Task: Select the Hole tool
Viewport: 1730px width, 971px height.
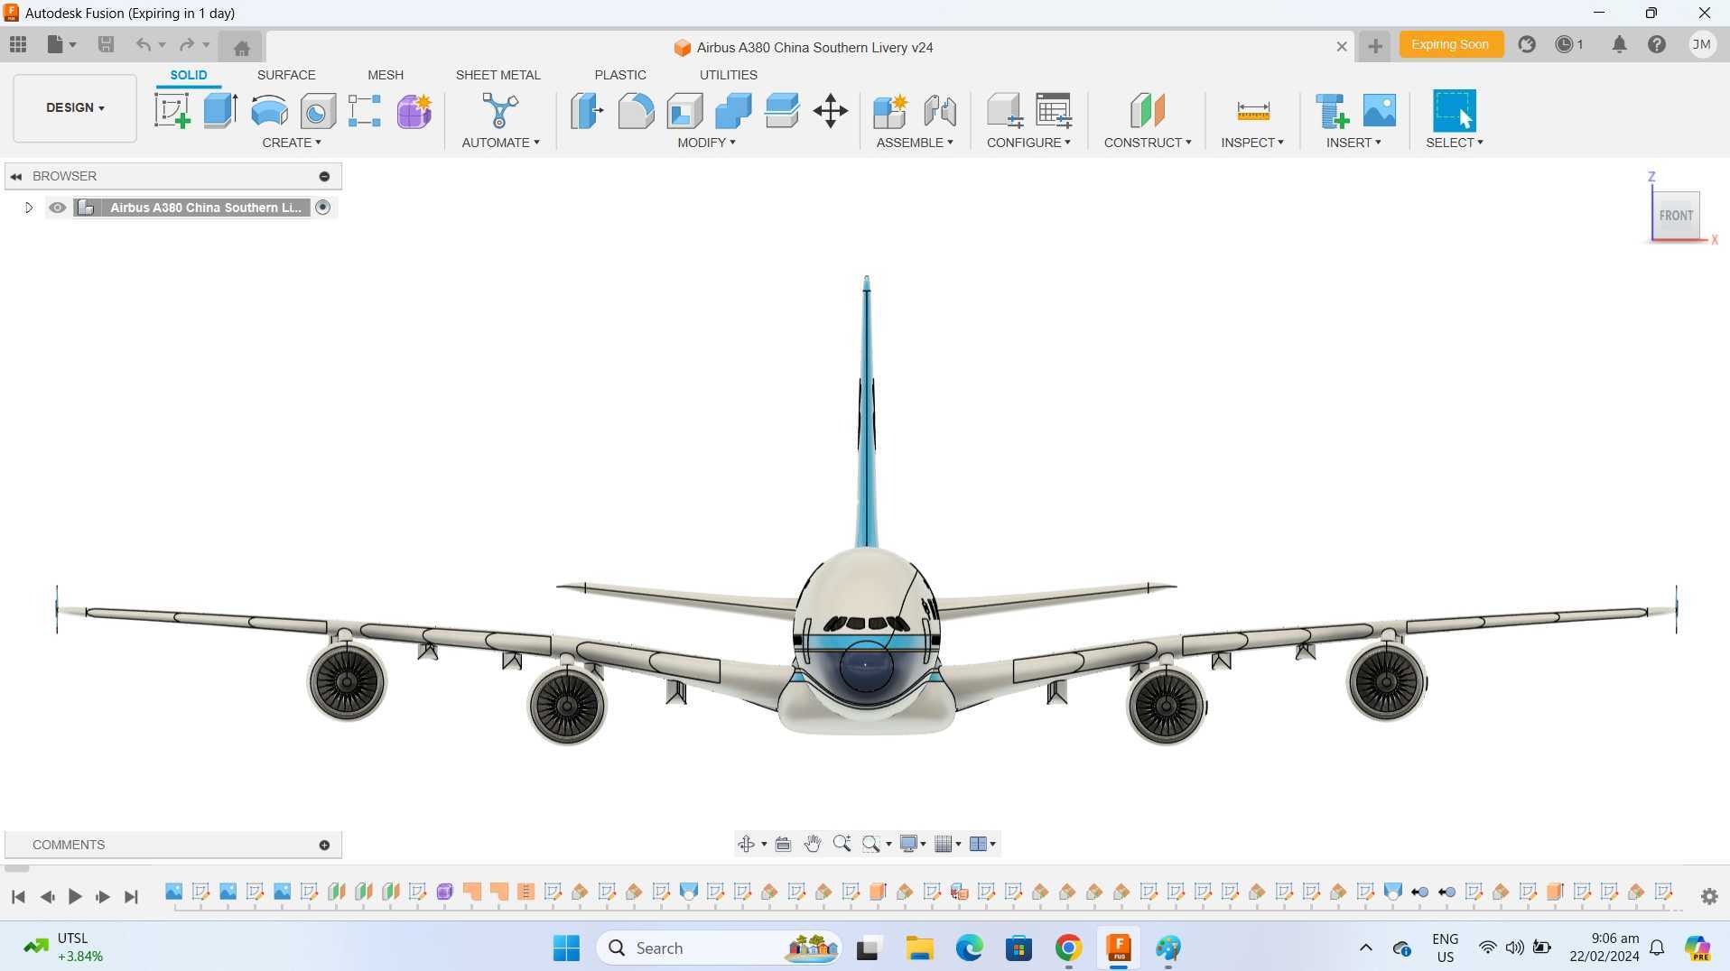Action: pos(318,111)
